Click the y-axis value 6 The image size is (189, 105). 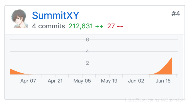pyautogui.click(x=87, y=40)
